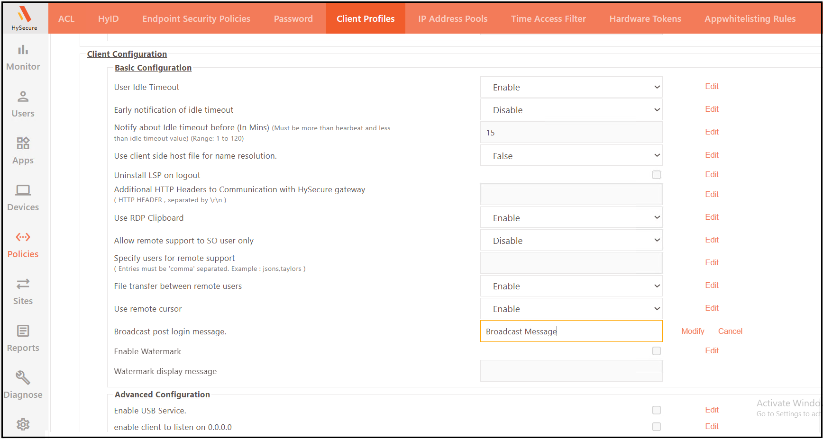Open the Users sidebar icon

23,97
